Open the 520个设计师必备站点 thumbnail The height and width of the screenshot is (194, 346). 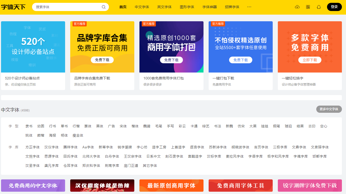click(33, 47)
